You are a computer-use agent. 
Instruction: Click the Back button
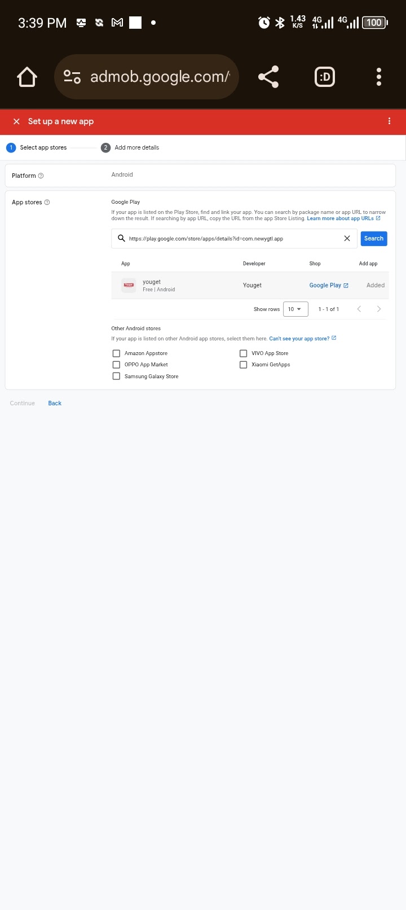click(55, 403)
